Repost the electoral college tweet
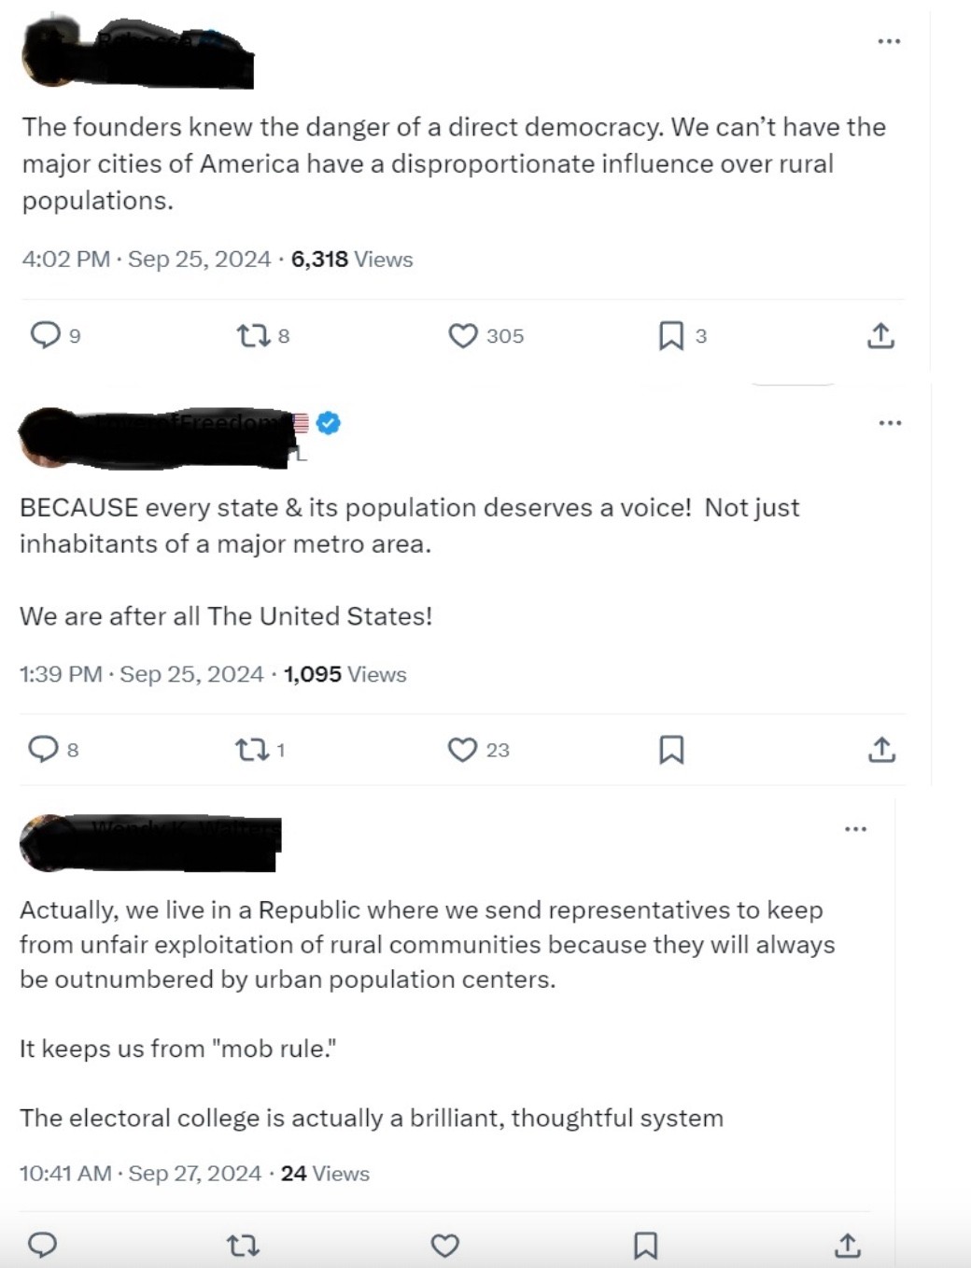Screen dimensions: 971x1268 point(244,1245)
